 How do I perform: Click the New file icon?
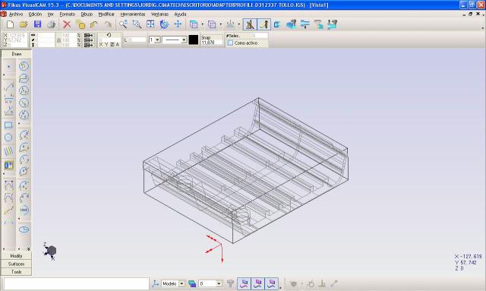[10, 24]
